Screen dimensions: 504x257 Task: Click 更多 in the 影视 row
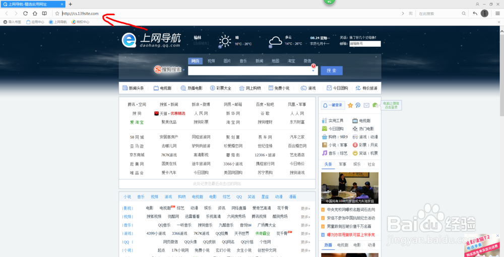click(305, 208)
